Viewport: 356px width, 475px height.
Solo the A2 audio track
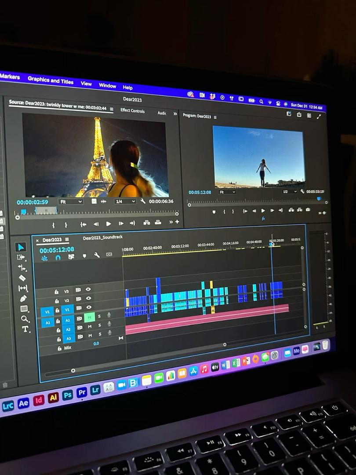99,326
